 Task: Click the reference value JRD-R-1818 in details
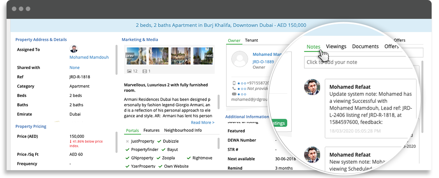coord(80,77)
